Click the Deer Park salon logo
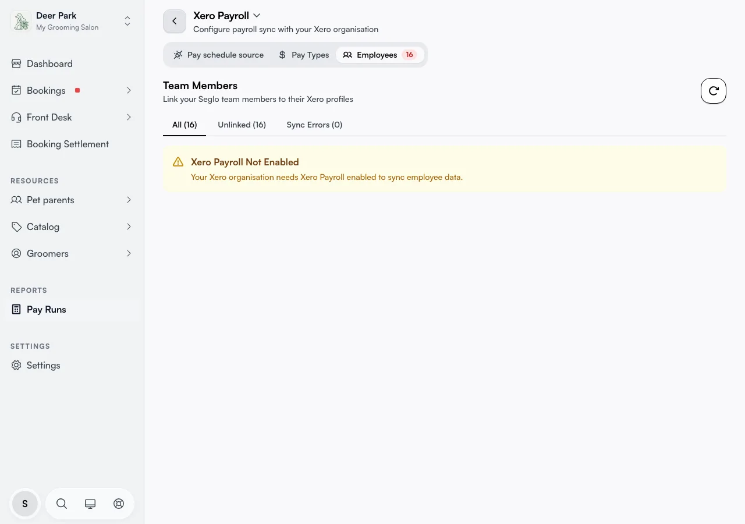The height and width of the screenshot is (524, 745). point(21,21)
